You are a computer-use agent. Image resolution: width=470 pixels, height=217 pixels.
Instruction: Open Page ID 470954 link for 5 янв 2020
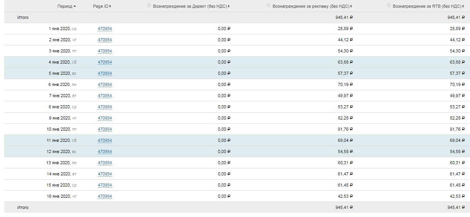point(105,74)
